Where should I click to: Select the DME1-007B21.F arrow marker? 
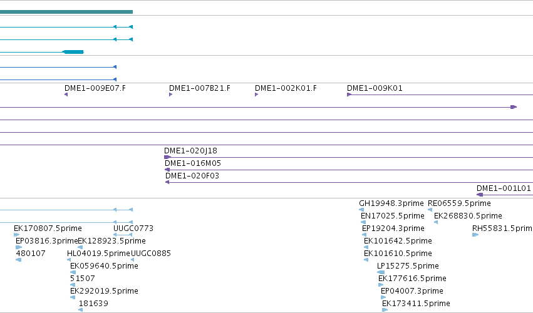(x=170, y=95)
